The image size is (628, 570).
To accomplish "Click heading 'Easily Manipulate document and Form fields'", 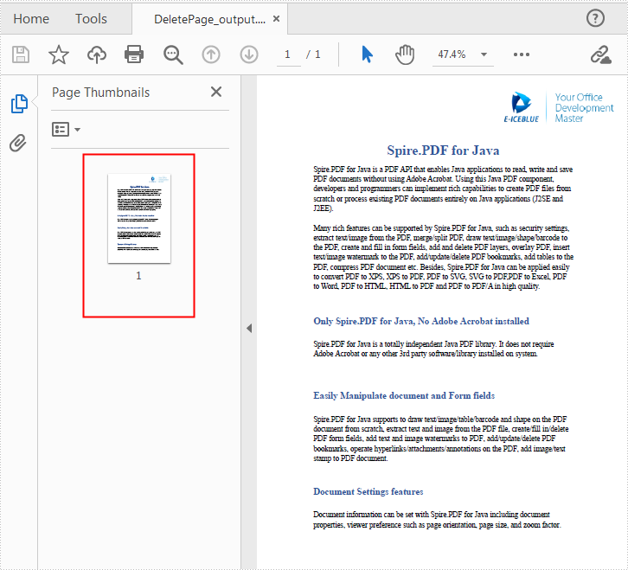I will (x=404, y=396).
